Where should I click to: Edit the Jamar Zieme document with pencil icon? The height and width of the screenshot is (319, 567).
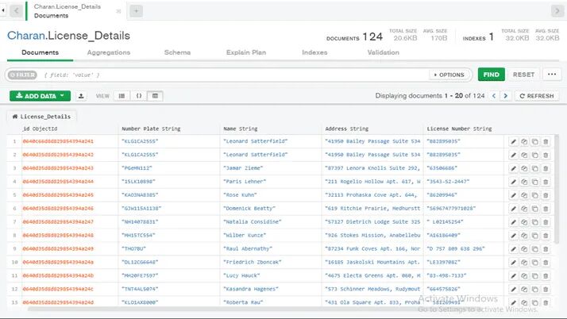click(x=513, y=168)
